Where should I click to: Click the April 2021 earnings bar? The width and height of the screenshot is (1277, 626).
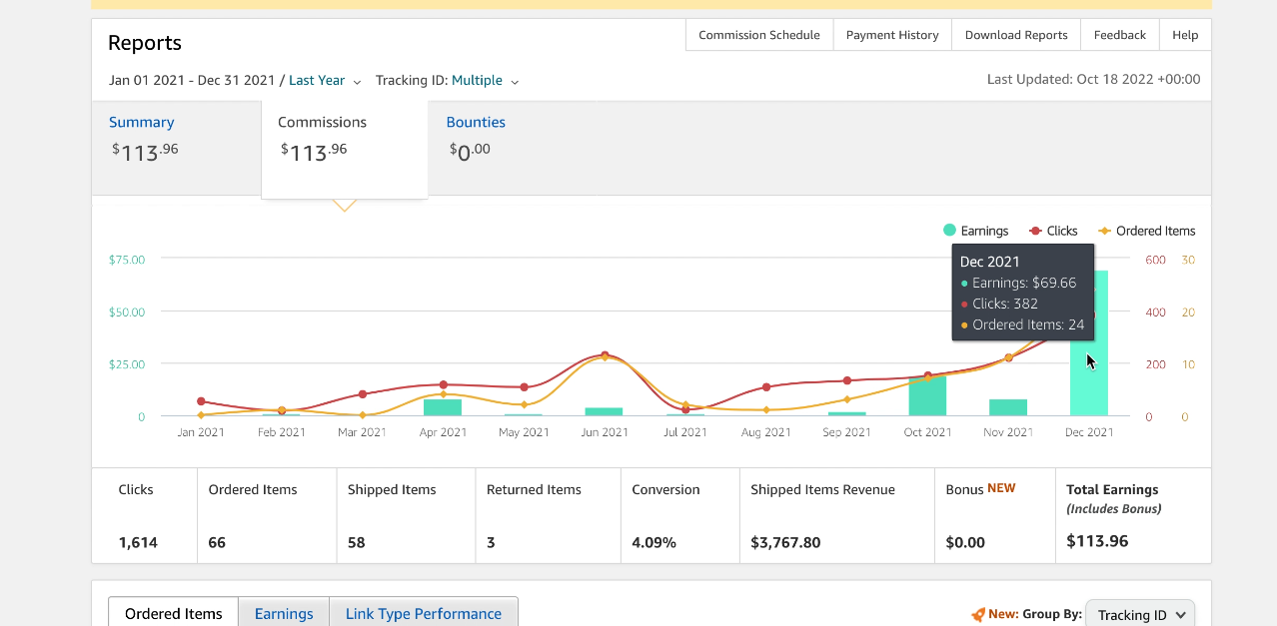443,407
